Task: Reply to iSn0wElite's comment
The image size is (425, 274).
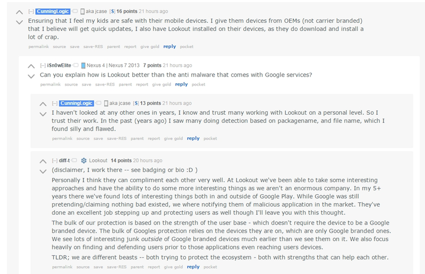Action: [181, 84]
